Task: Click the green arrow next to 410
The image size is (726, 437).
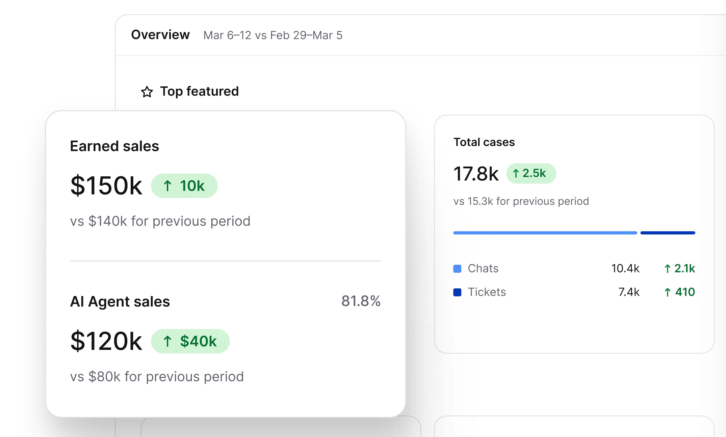Action: [x=667, y=292]
